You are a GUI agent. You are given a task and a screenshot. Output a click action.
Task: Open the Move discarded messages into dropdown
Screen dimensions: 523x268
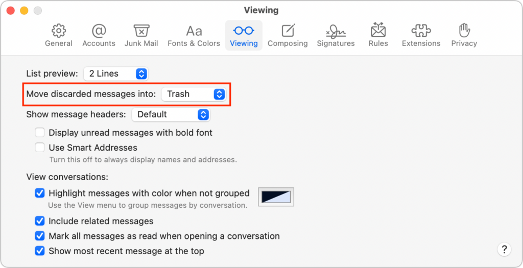[193, 94]
